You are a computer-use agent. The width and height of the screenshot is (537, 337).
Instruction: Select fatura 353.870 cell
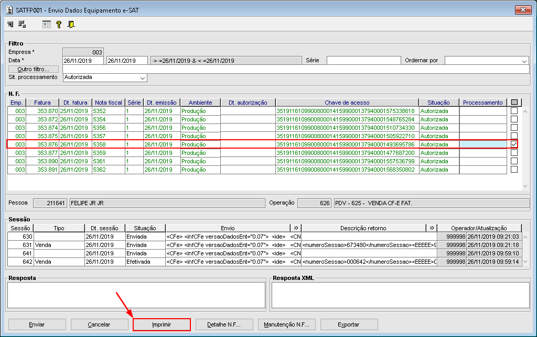[42, 111]
